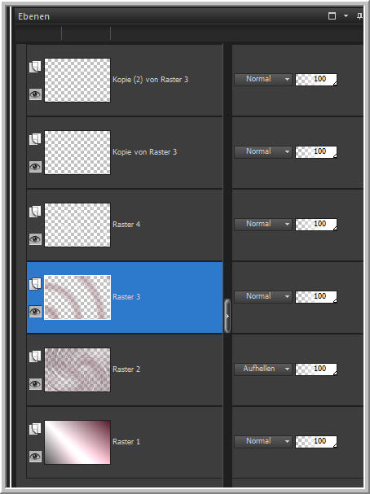Click layer type icon of Raster 4

(35, 212)
